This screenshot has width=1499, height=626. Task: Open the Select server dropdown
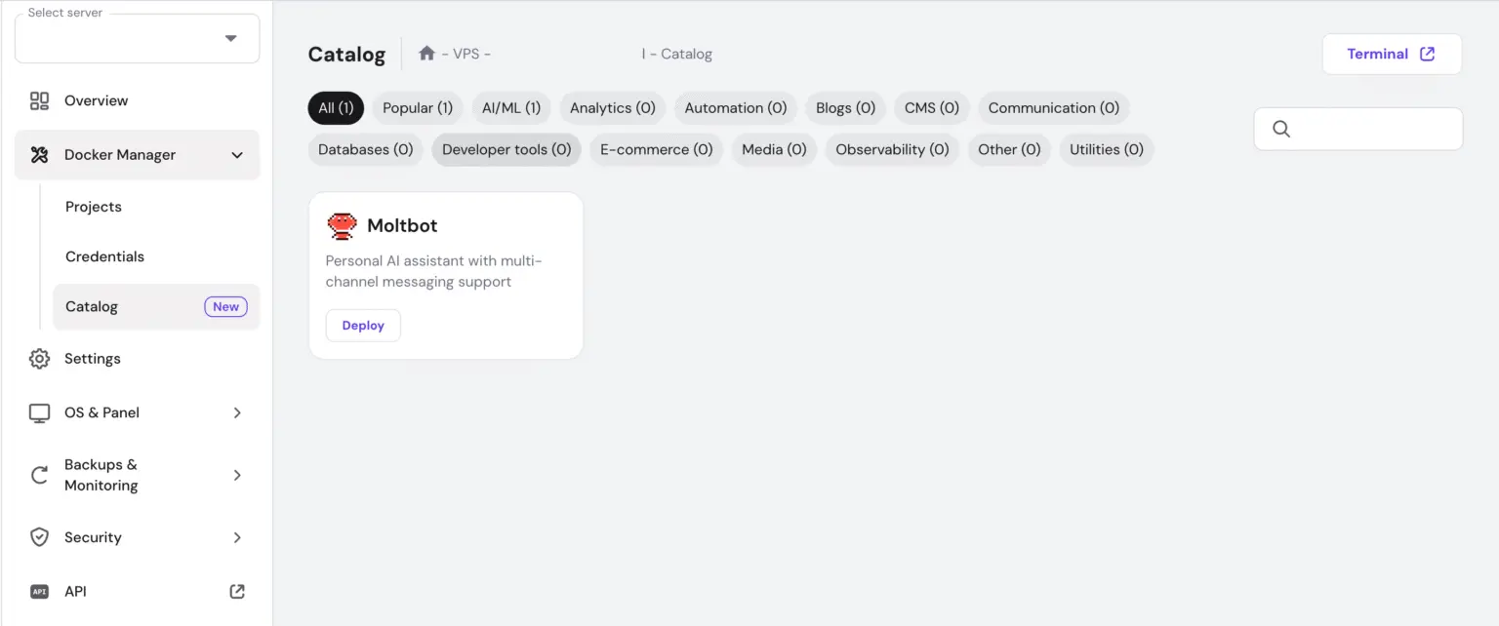coord(231,38)
